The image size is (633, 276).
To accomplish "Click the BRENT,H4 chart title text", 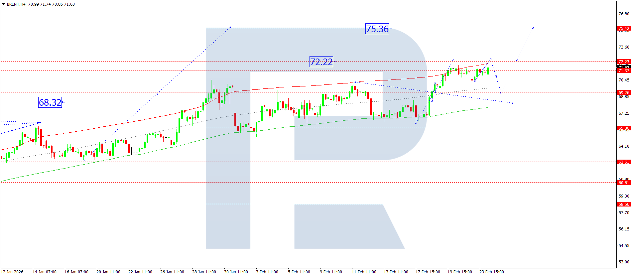I will 16,4.
